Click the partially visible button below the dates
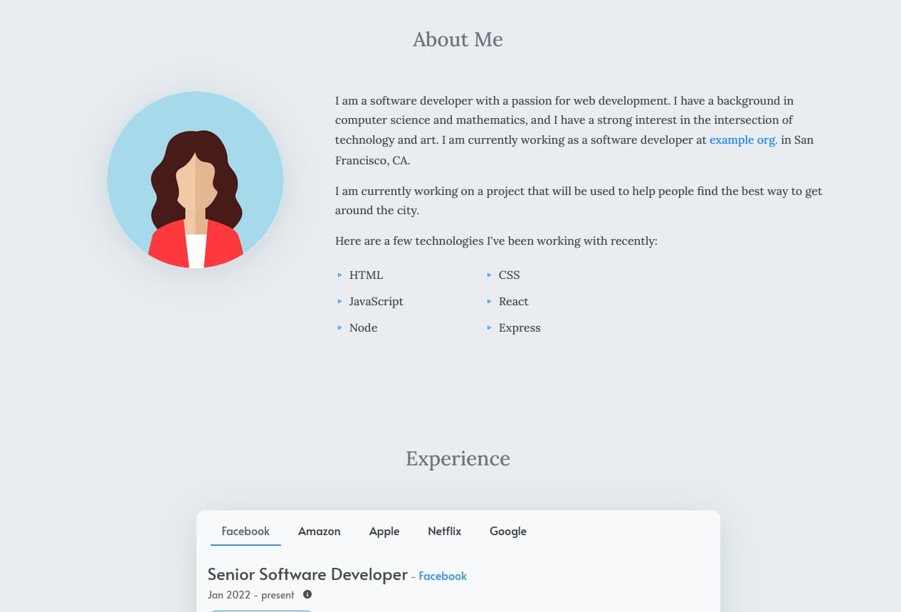The height and width of the screenshot is (612, 901). coord(260,611)
